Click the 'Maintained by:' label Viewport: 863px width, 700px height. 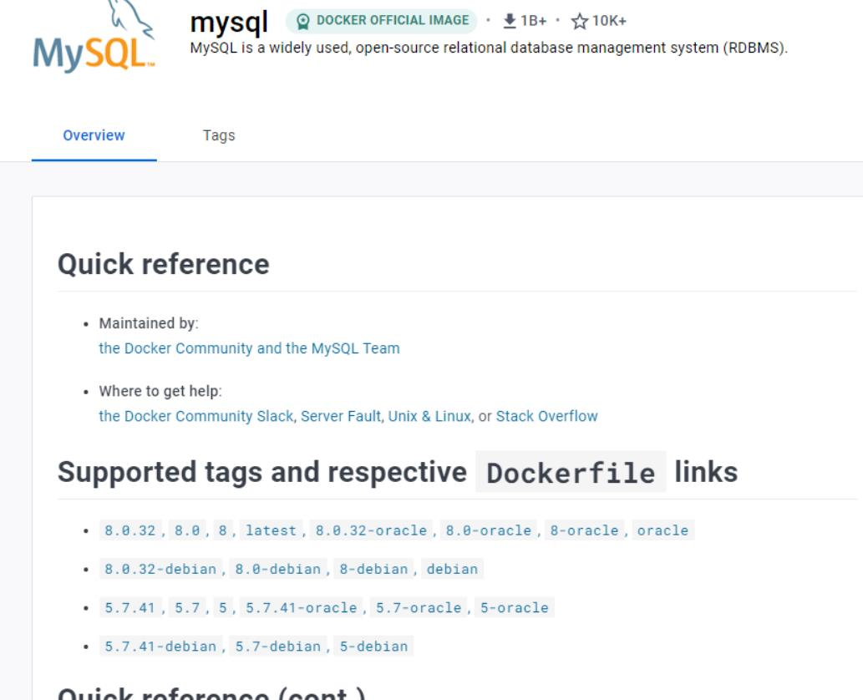click(x=149, y=323)
